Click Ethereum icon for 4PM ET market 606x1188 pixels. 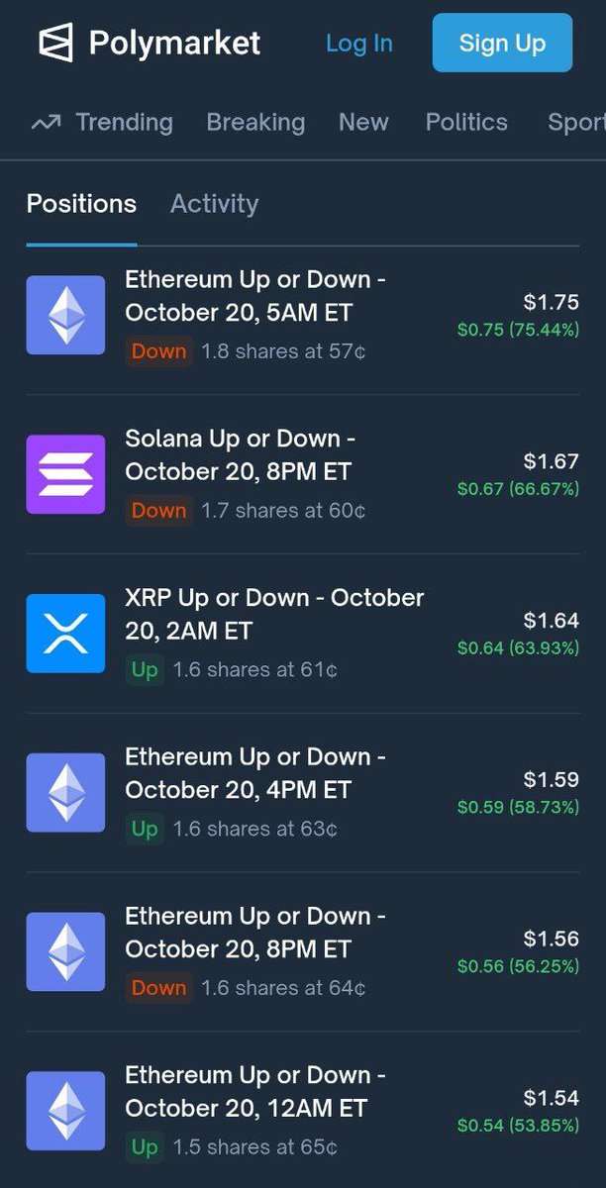tap(65, 792)
